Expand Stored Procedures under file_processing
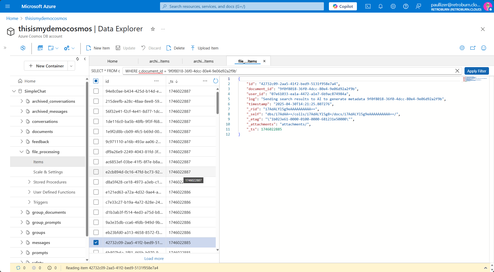Screen dimensions: 494x272 [x=29, y=182]
